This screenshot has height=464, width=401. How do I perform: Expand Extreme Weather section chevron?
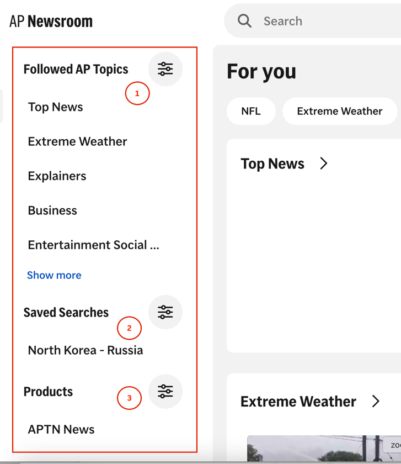tap(376, 401)
